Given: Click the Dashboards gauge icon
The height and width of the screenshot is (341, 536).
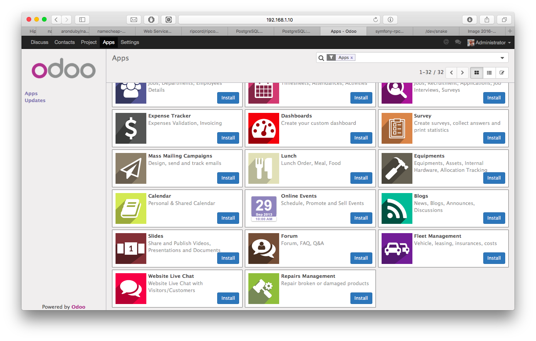Looking at the screenshot, I should pos(264,128).
